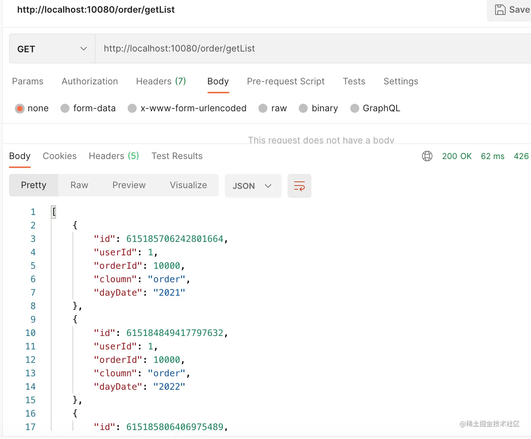The height and width of the screenshot is (439, 531).
Task: Select the none body type radio
Action: (x=20, y=109)
